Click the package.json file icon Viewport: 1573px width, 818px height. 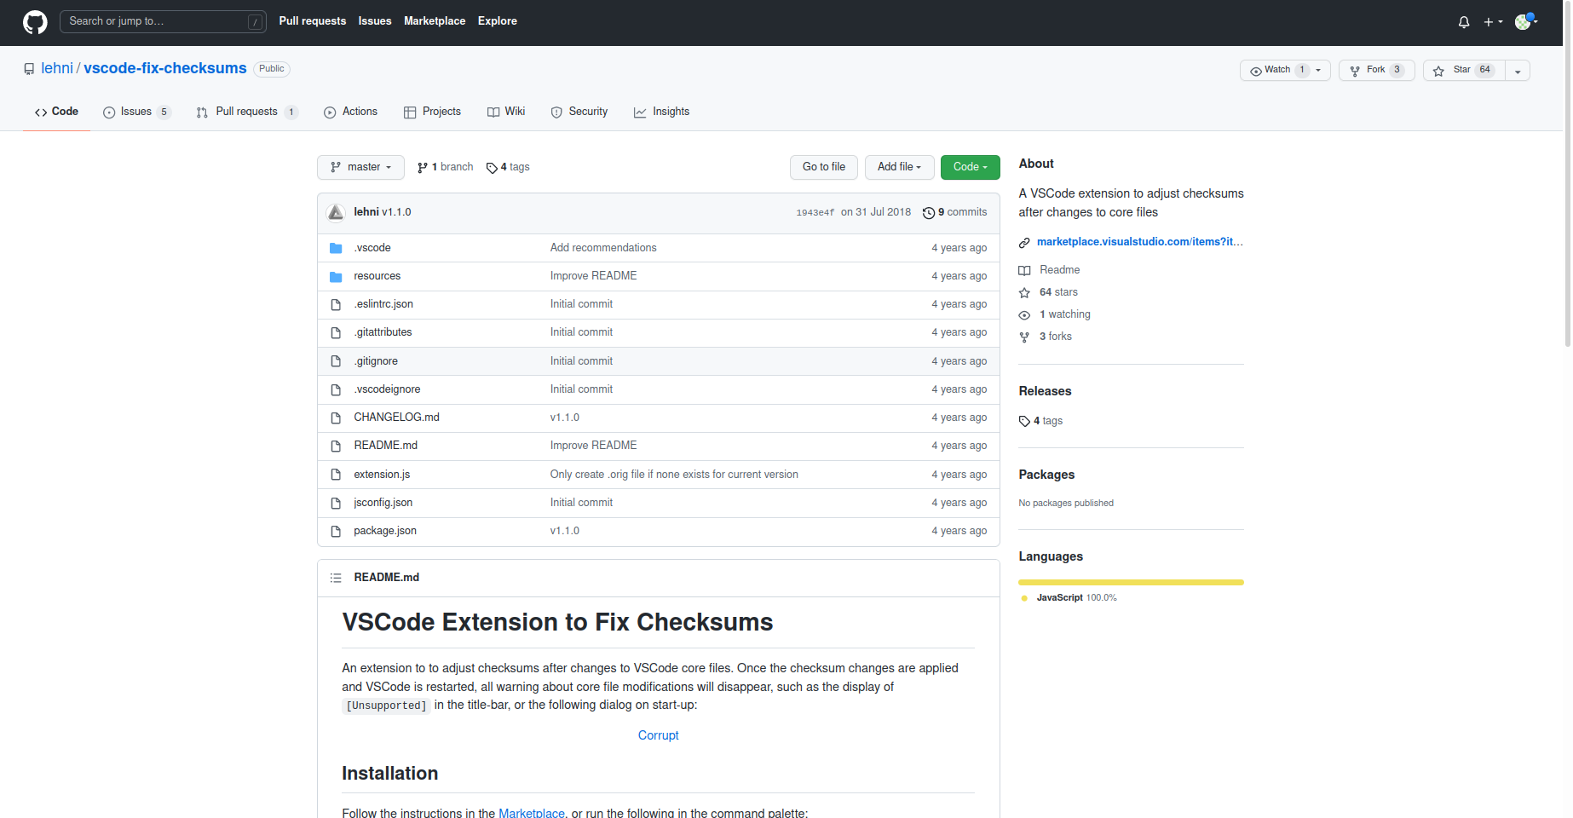(x=336, y=531)
